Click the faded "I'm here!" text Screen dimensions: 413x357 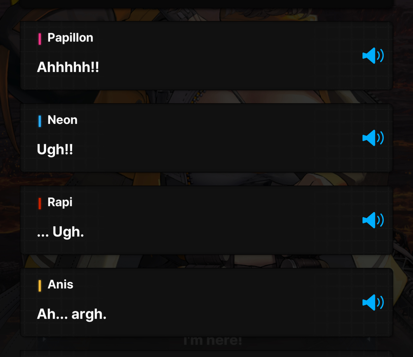click(213, 341)
